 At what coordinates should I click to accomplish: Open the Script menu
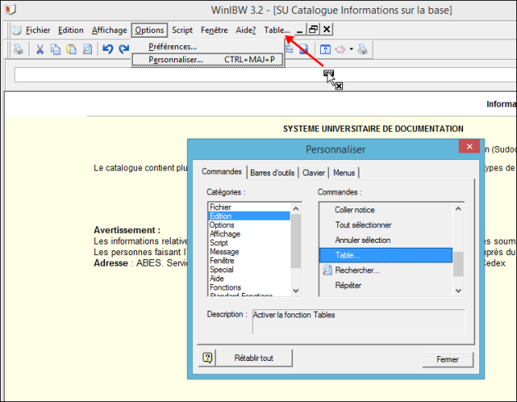coord(182,30)
